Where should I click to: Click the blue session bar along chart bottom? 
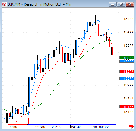72,125
